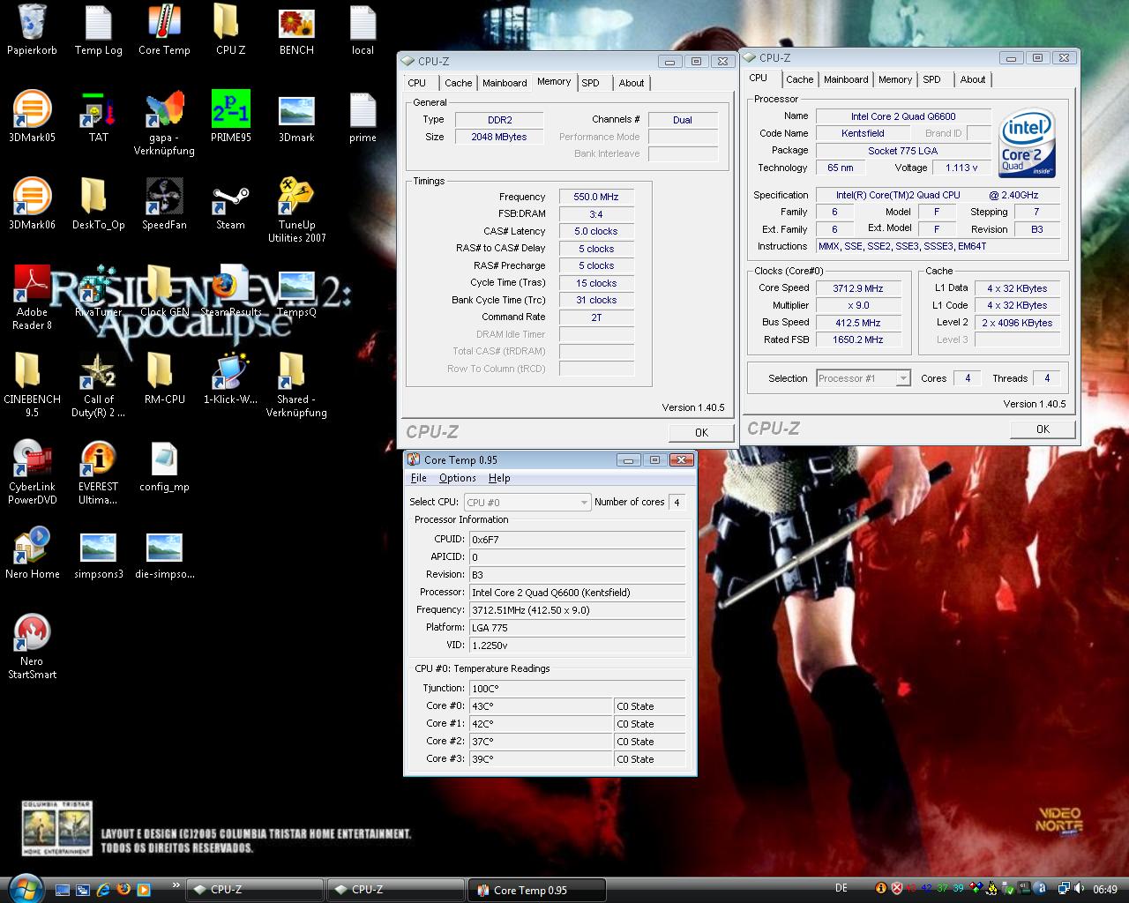Launch the Steam desktop shortcut
This screenshot has width=1129, height=903.
pyautogui.click(x=230, y=204)
